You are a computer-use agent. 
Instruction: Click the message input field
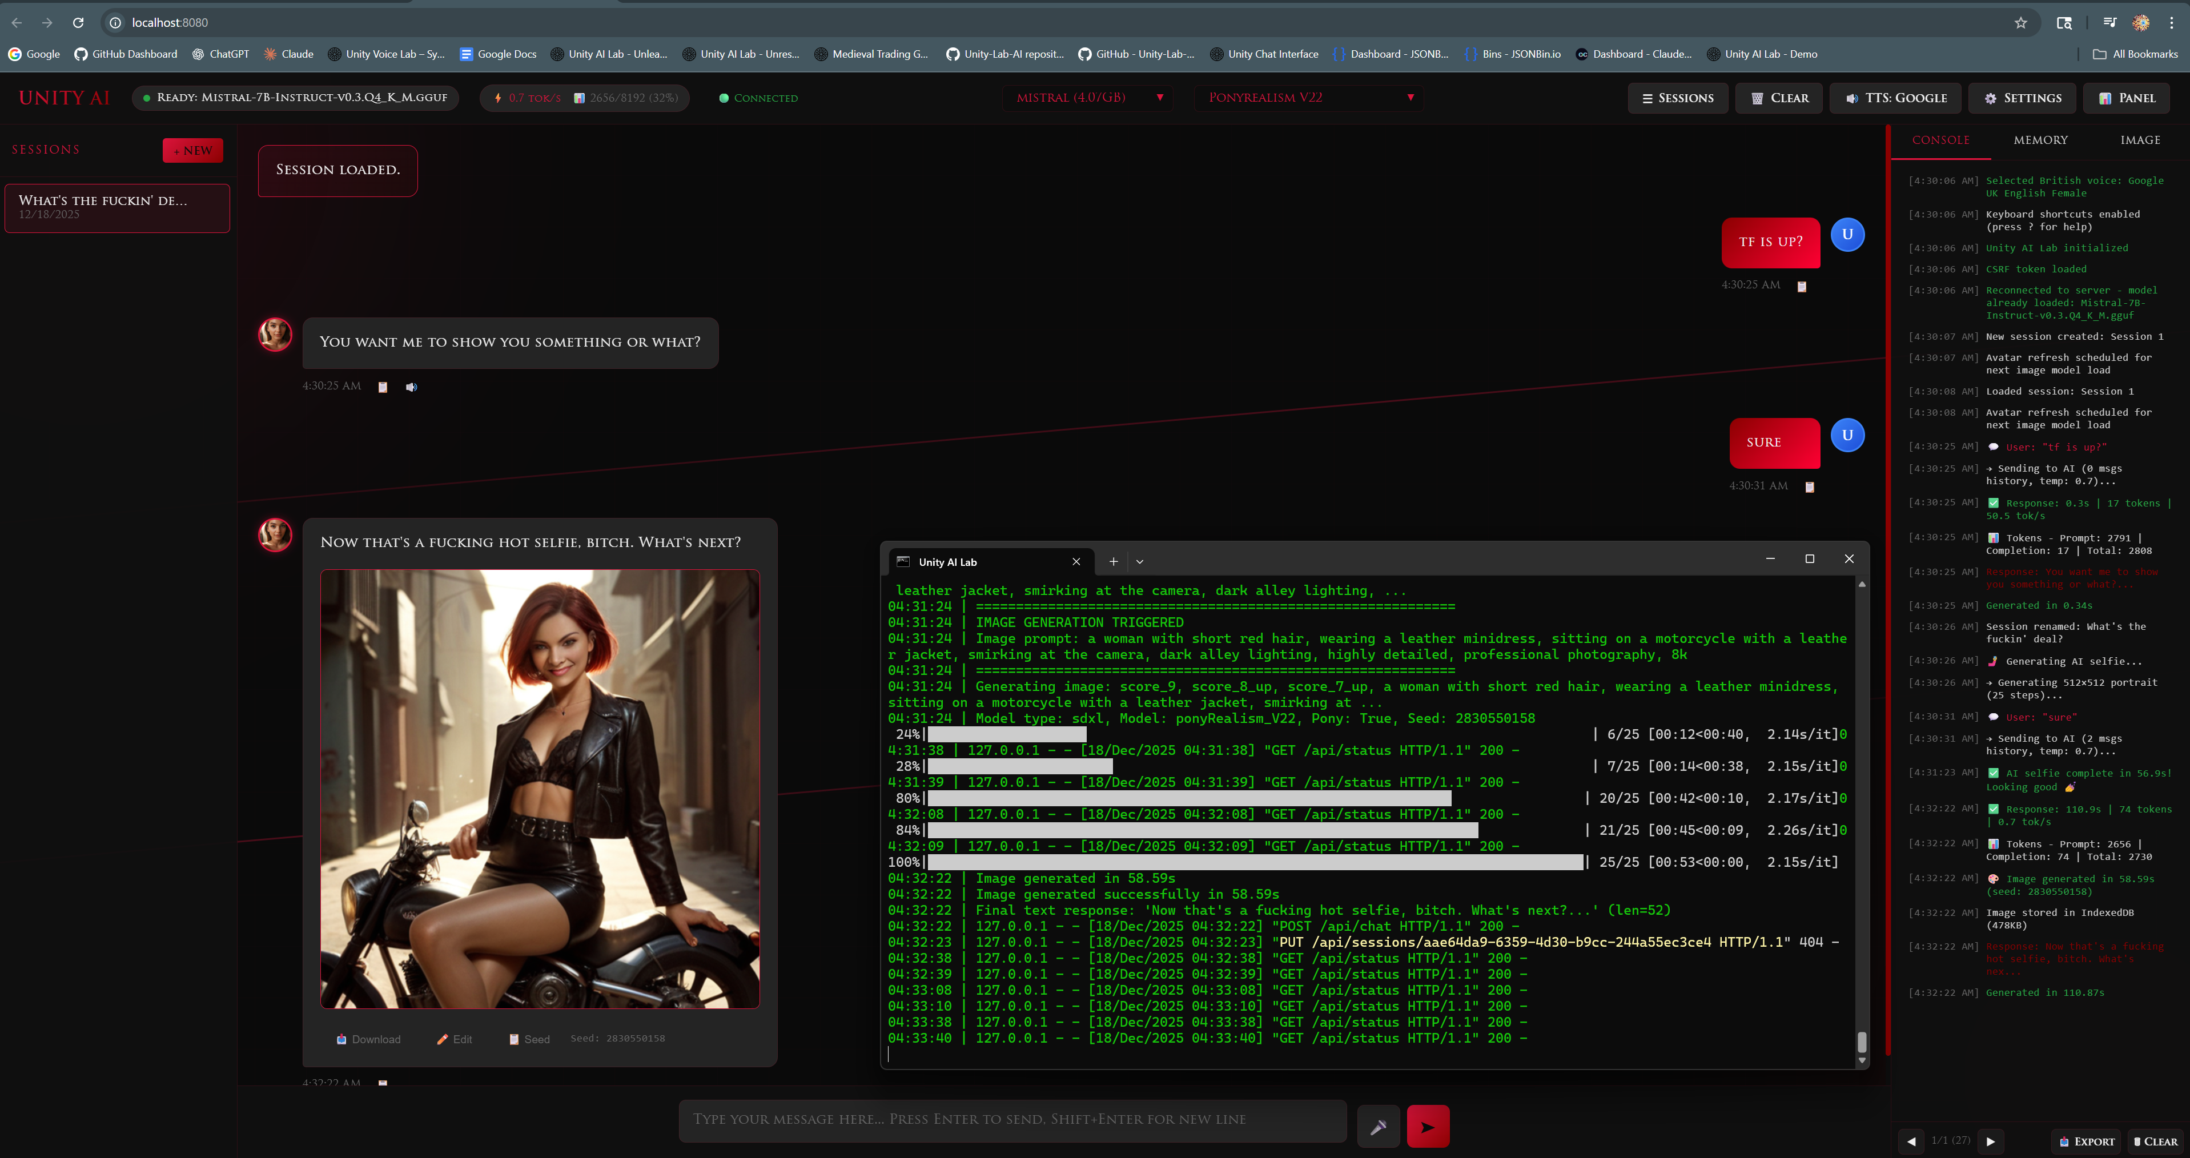1012,1120
